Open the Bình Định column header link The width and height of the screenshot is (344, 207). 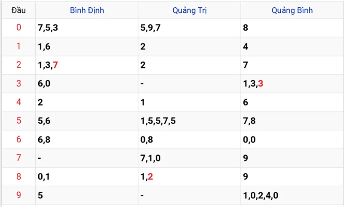87,10
